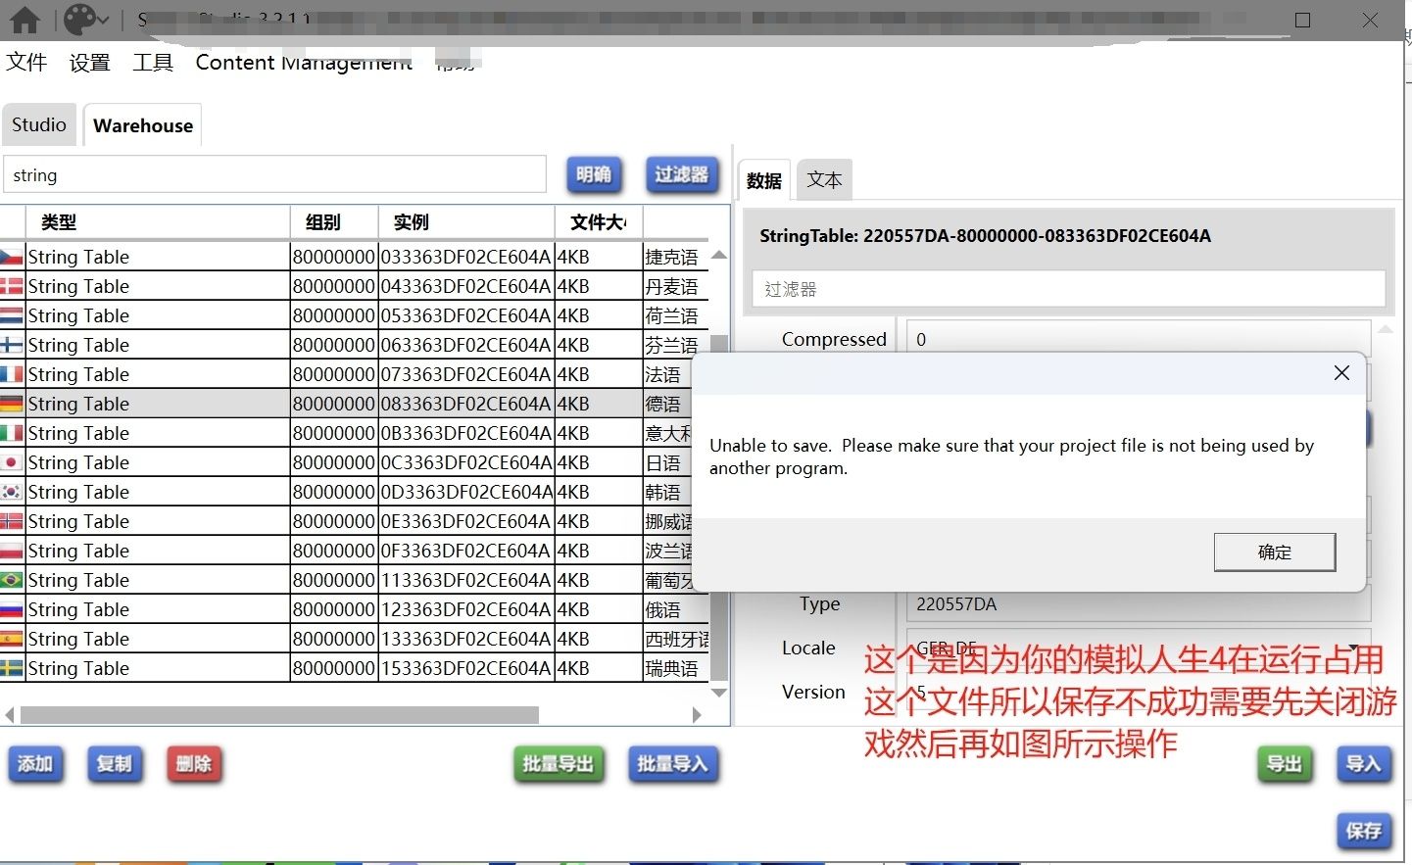
Task: Click the Finnish flag icon row
Action: 12,345
